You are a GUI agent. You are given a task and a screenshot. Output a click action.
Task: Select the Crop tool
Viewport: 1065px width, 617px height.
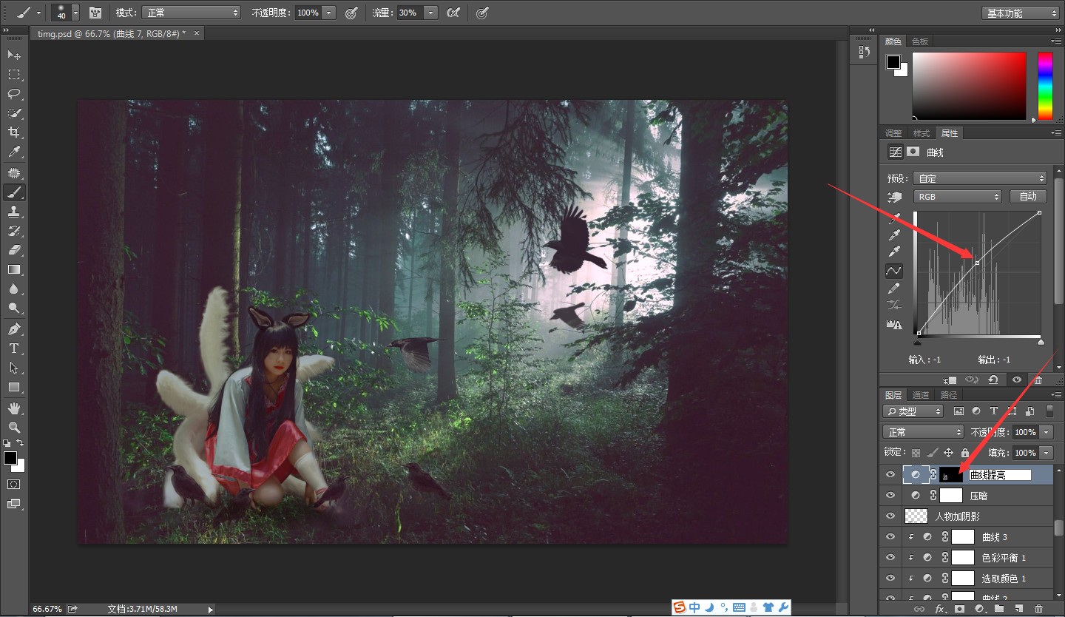(14, 132)
